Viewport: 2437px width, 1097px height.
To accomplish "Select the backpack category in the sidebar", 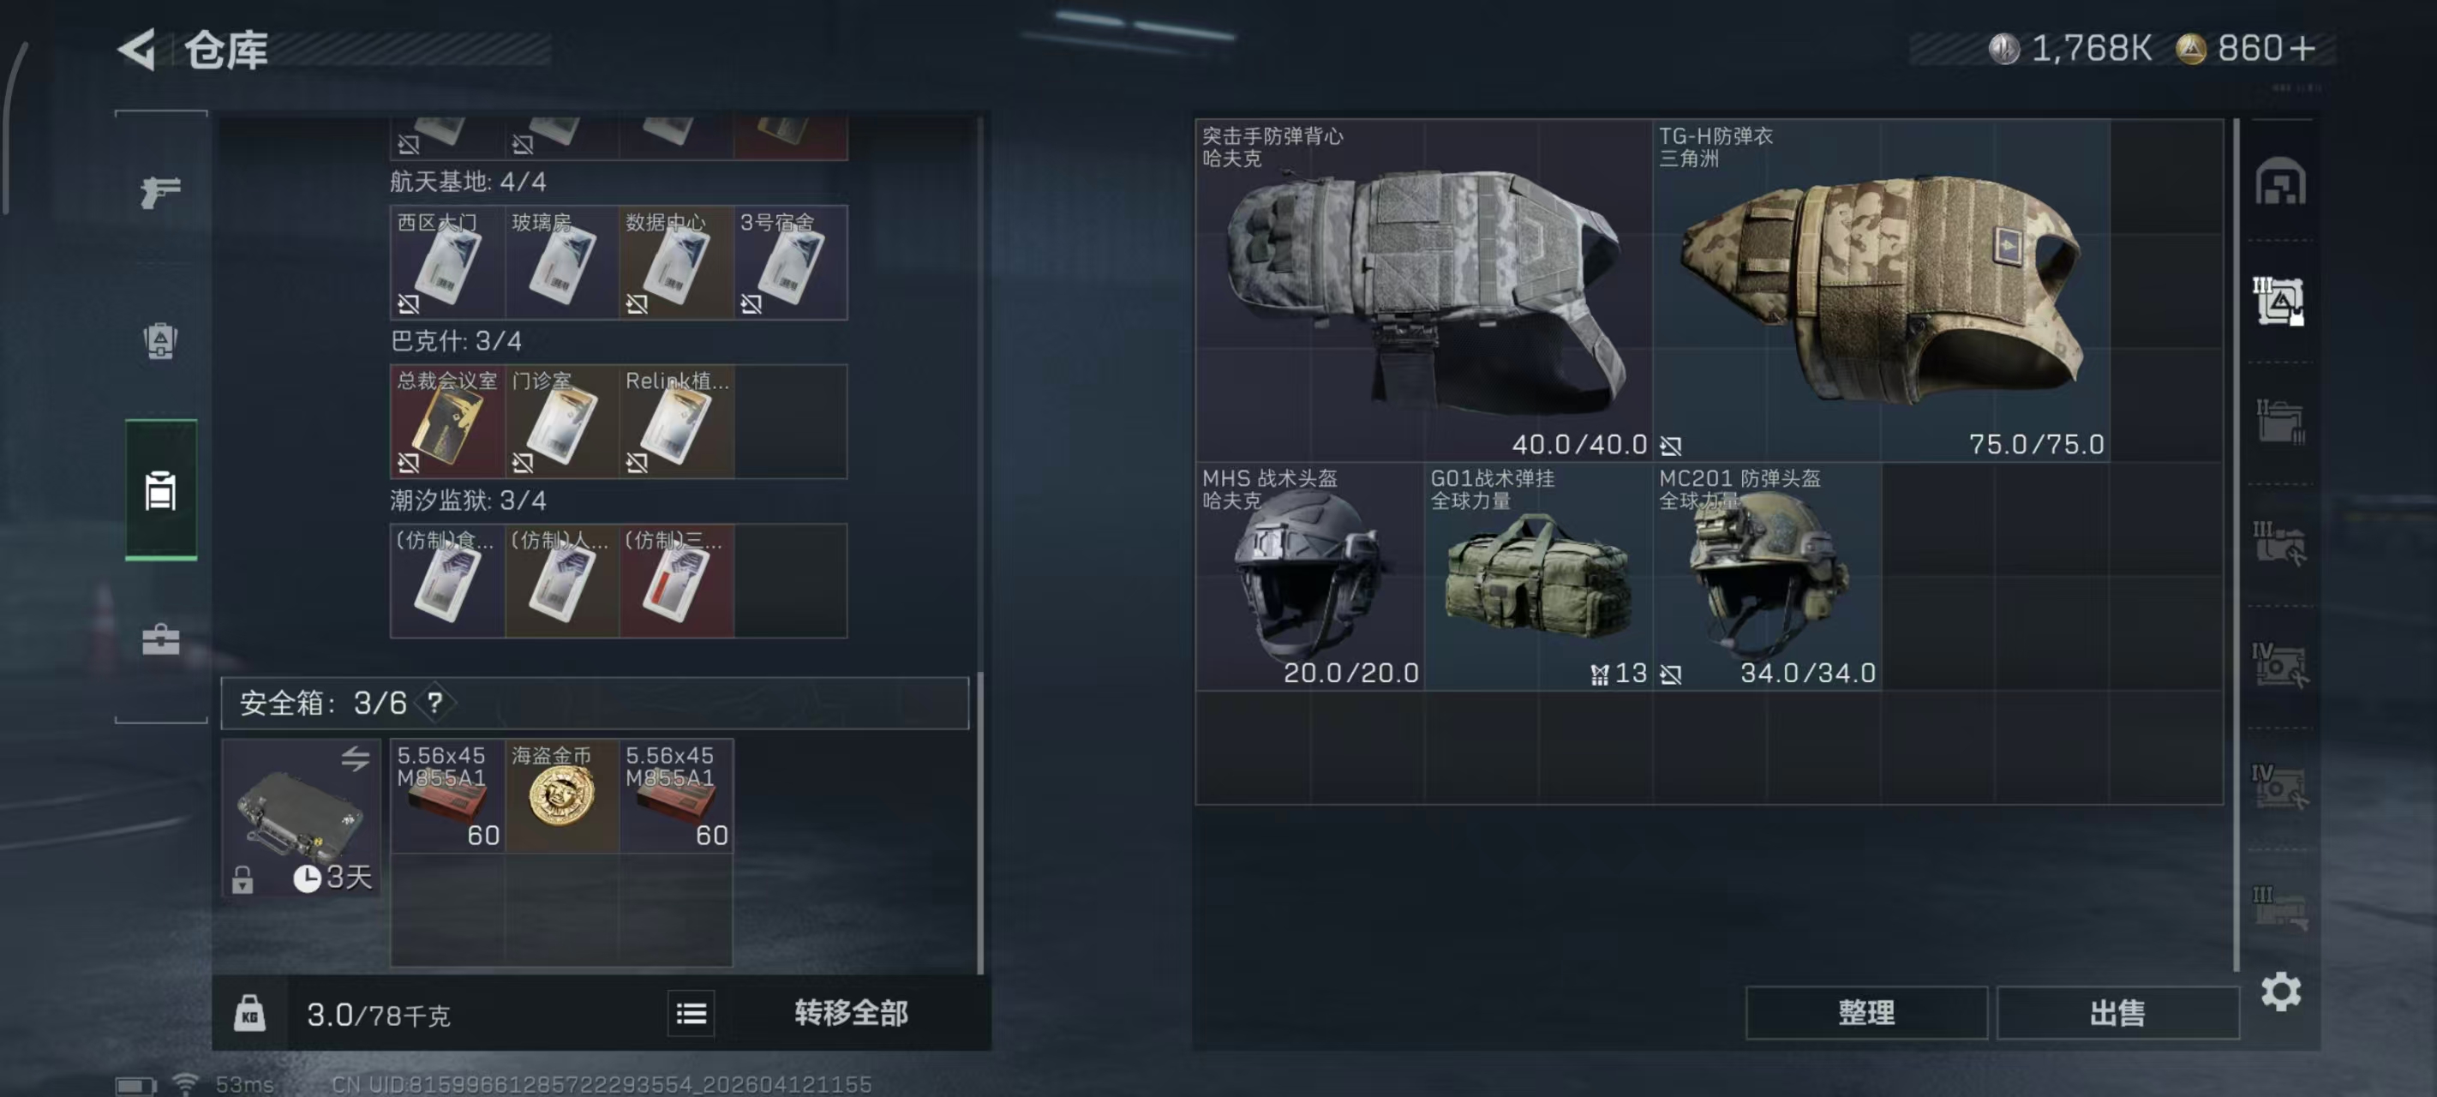I will 160,341.
